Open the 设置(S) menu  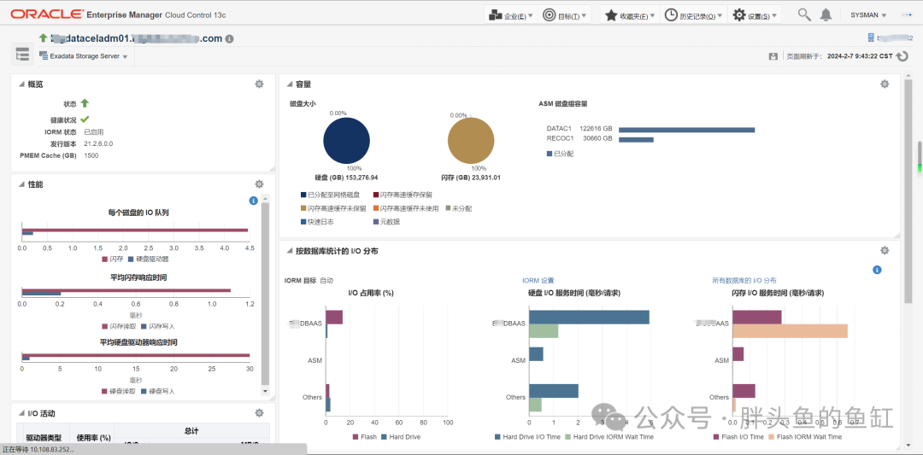pos(755,15)
